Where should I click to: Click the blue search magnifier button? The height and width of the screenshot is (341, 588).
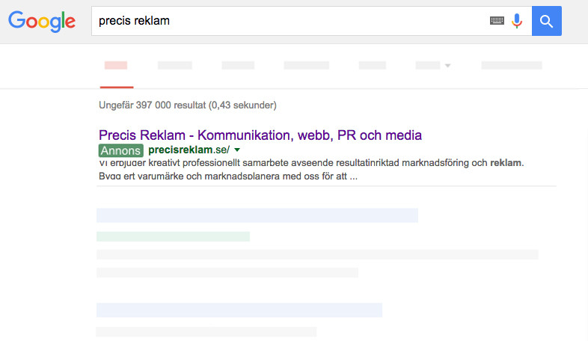pos(546,21)
